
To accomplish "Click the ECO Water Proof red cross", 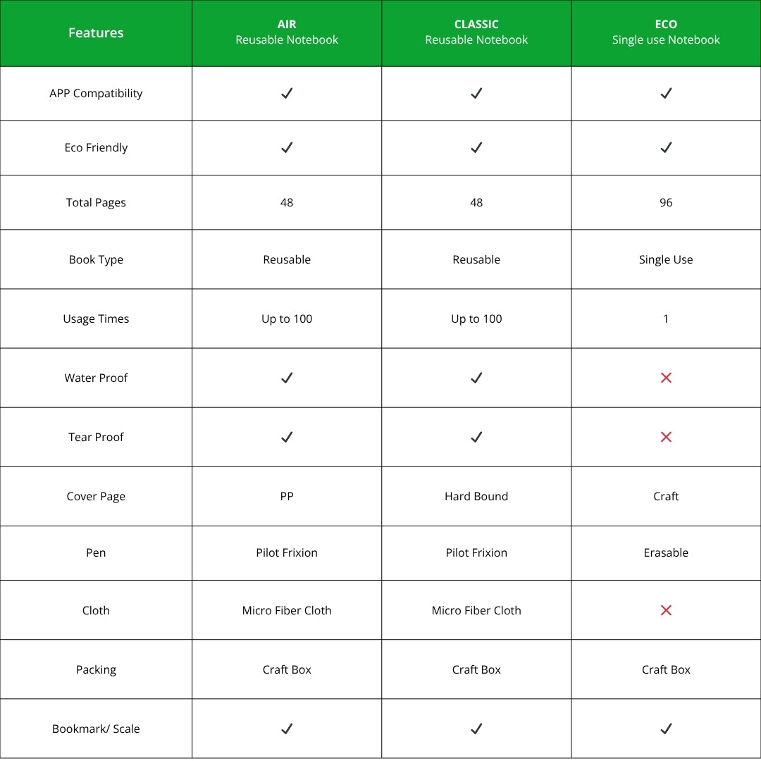I will [x=666, y=378].
